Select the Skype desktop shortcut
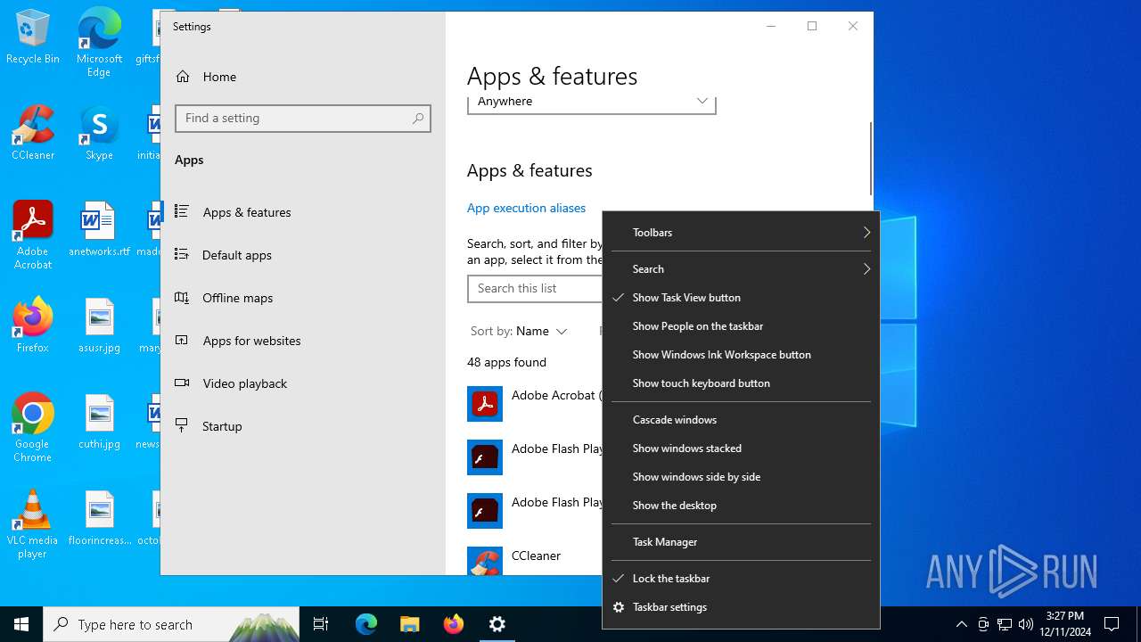 (x=99, y=133)
